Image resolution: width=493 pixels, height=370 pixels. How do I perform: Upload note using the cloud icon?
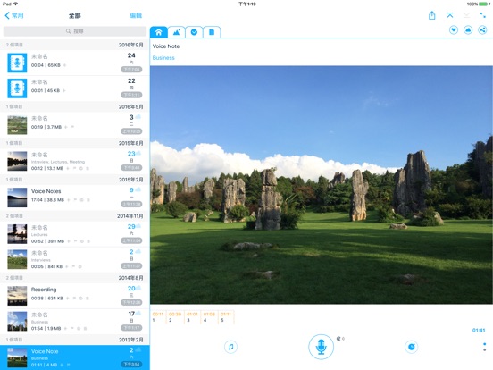point(468,30)
